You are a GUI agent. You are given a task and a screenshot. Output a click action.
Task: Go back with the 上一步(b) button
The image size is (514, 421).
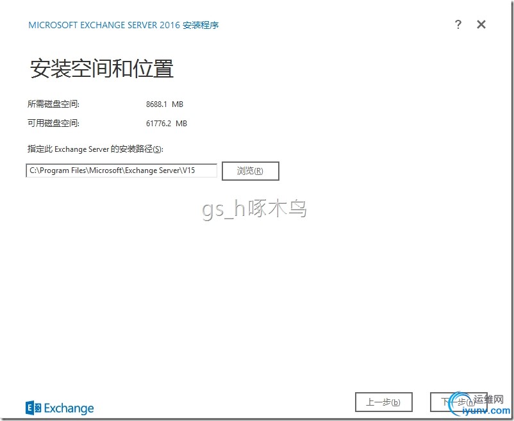383,402
